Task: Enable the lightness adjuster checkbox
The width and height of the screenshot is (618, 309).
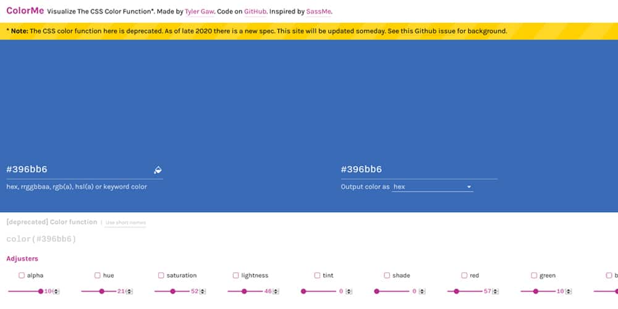Action: point(235,276)
